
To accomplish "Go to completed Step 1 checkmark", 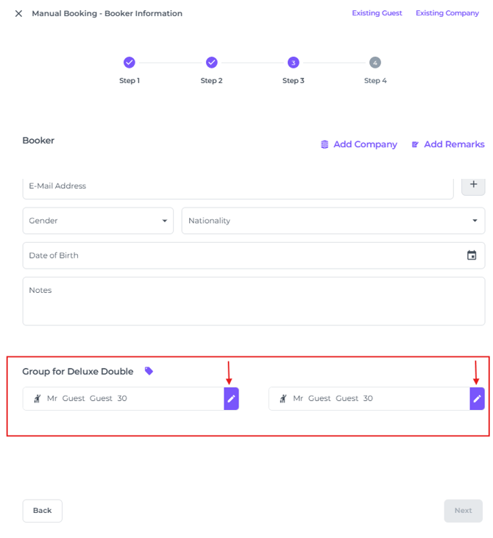I will (x=130, y=63).
